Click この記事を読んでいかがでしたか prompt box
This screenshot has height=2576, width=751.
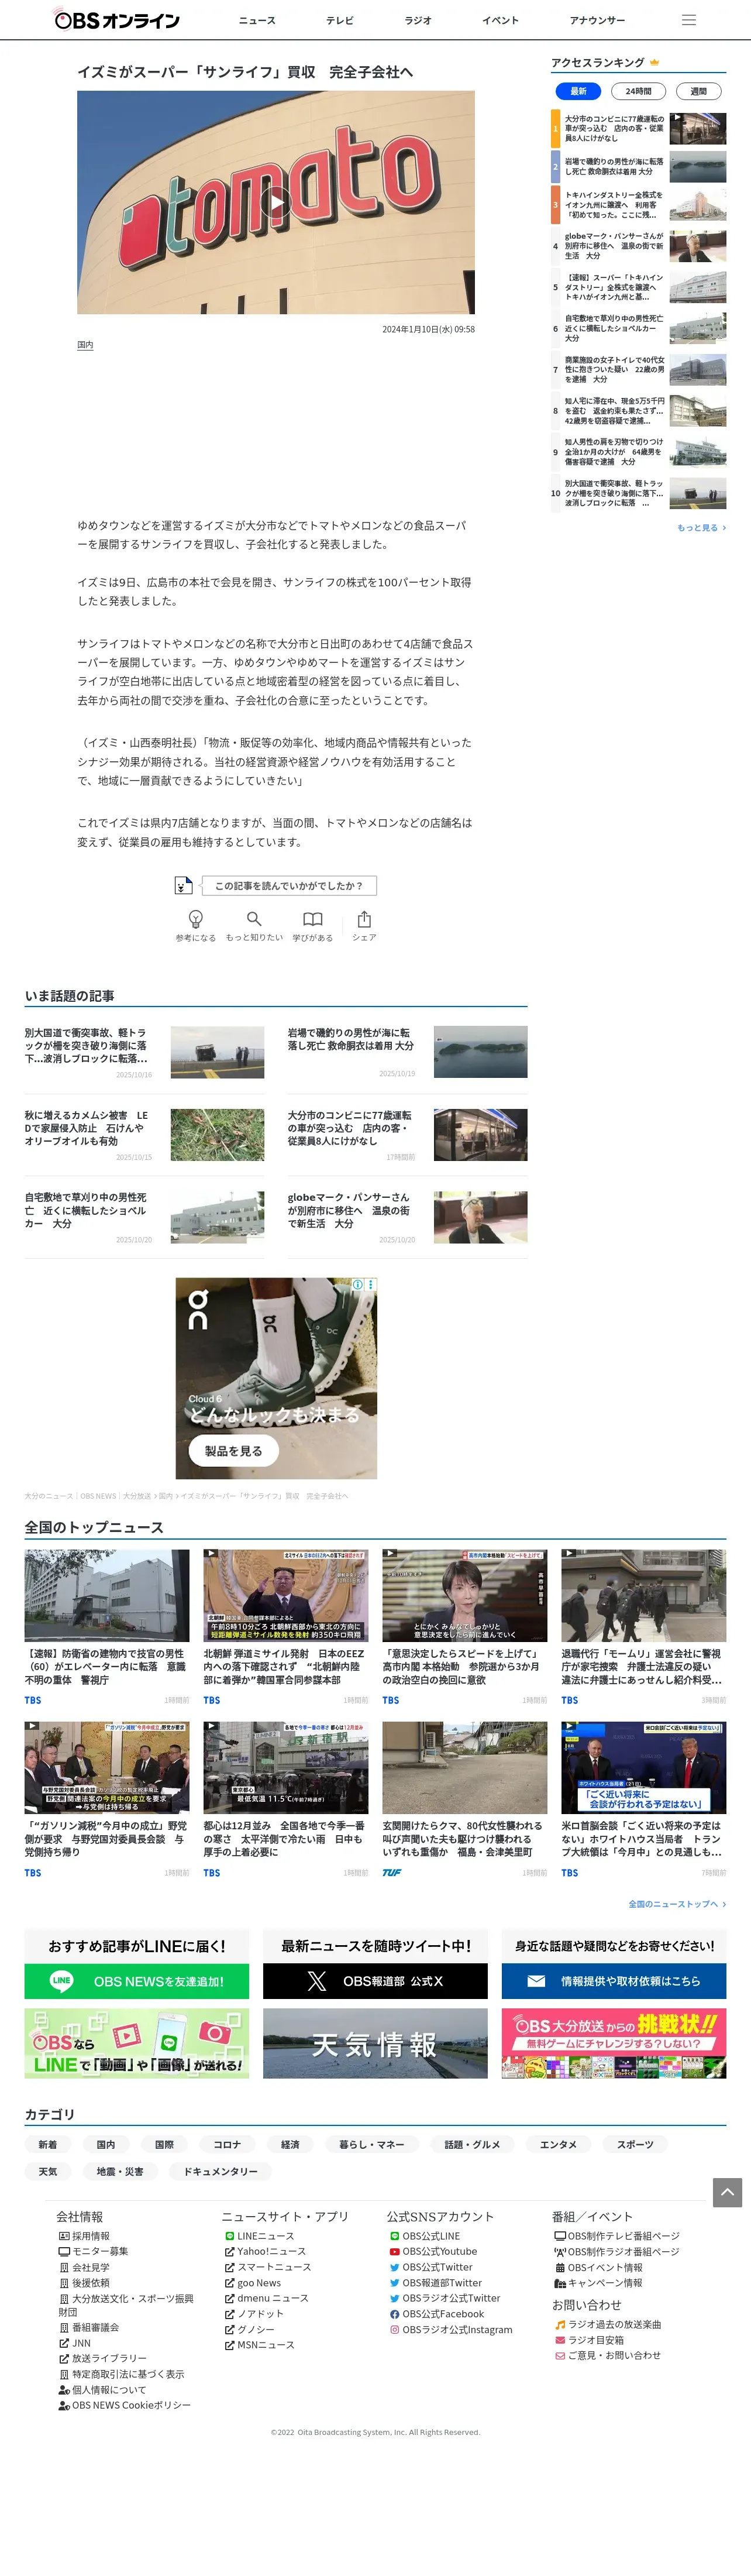pyautogui.click(x=289, y=885)
